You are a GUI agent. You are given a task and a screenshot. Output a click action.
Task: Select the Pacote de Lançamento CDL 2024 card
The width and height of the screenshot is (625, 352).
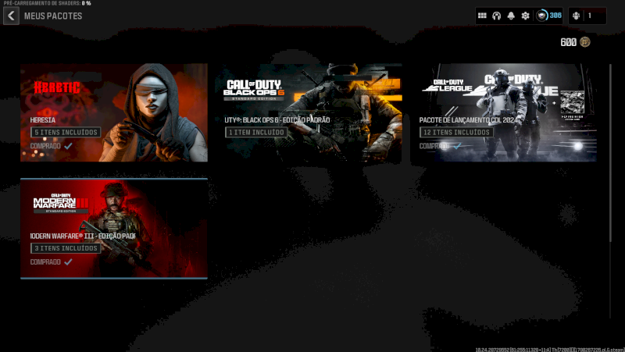click(x=503, y=112)
